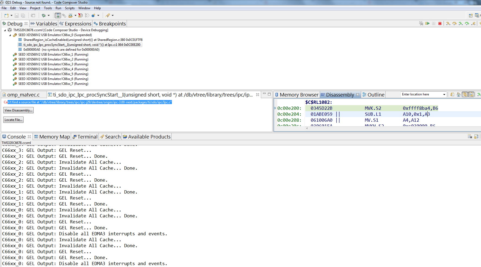Close the ti_sdo_ipc_Ipc_procSyncStart editor tab

[258, 95]
